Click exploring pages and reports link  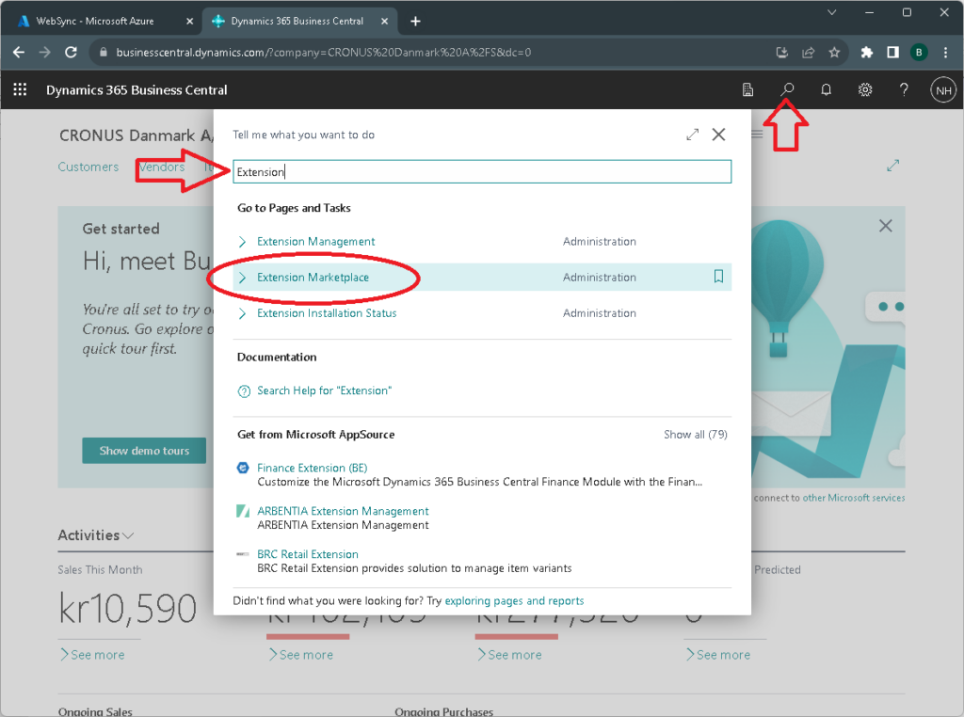click(514, 600)
